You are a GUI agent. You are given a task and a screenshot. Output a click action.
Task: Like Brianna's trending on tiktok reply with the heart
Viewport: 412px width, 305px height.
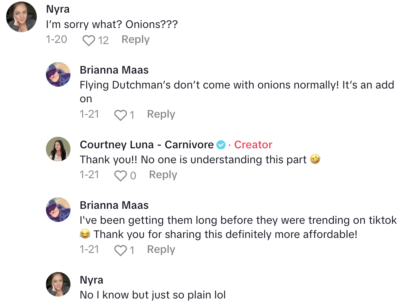(x=120, y=250)
